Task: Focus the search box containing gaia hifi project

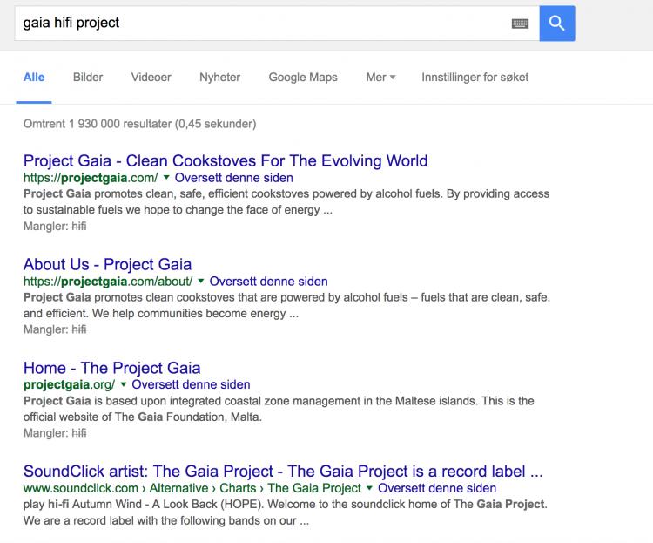Action: (x=277, y=24)
